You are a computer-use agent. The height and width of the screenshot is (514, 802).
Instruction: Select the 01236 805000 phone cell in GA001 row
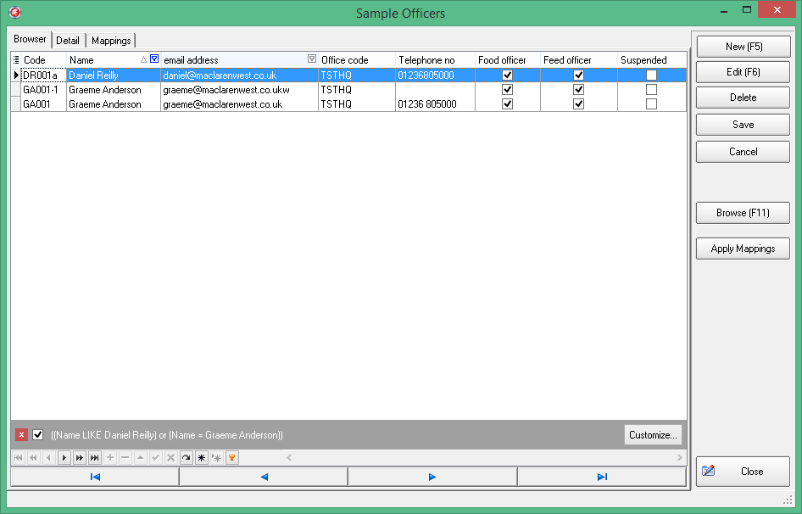435,104
